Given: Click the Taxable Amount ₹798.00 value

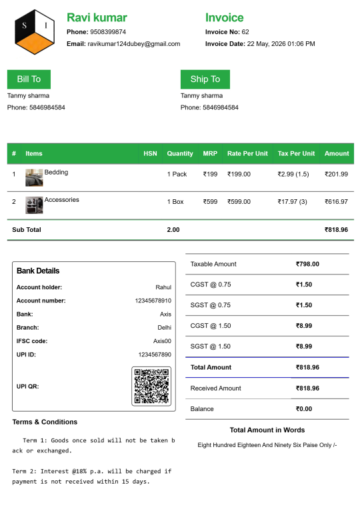Looking at the screenshot, I should (307, 264).
